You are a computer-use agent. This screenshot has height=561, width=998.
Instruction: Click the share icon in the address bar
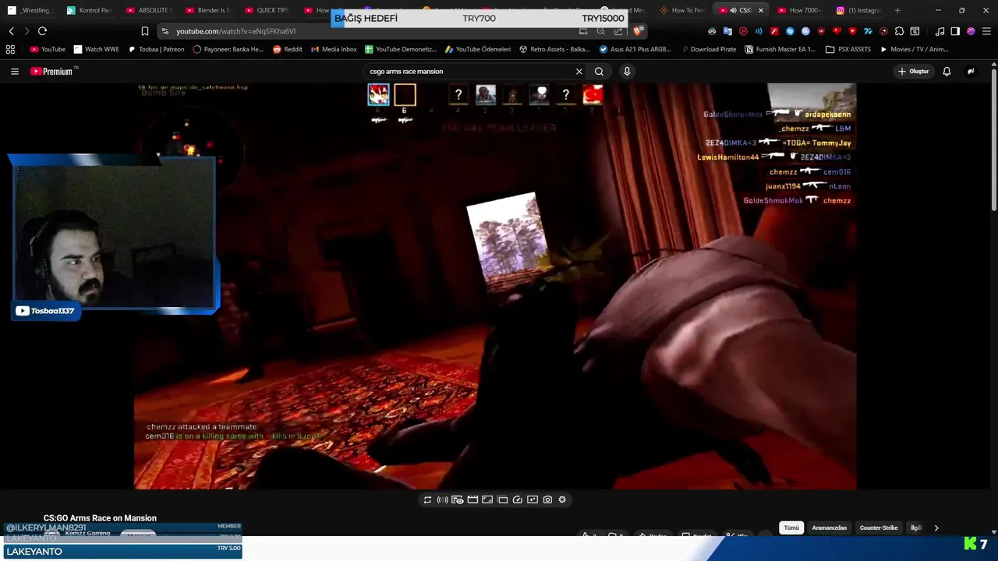(x=618, y=31)
